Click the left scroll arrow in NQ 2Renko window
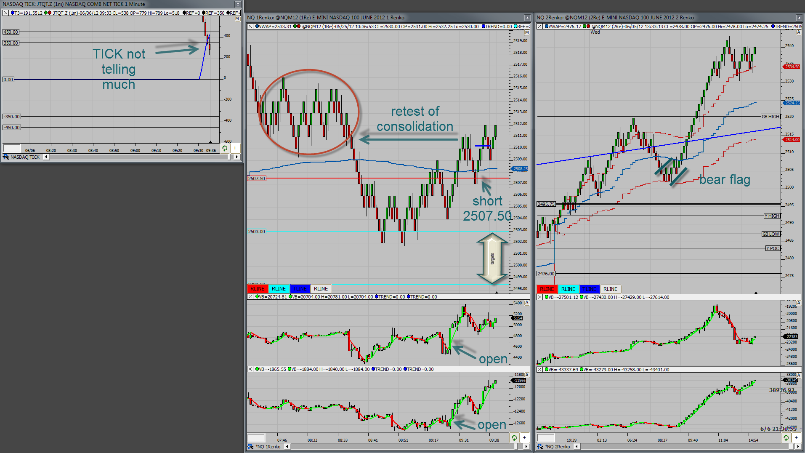 [577, 447]
